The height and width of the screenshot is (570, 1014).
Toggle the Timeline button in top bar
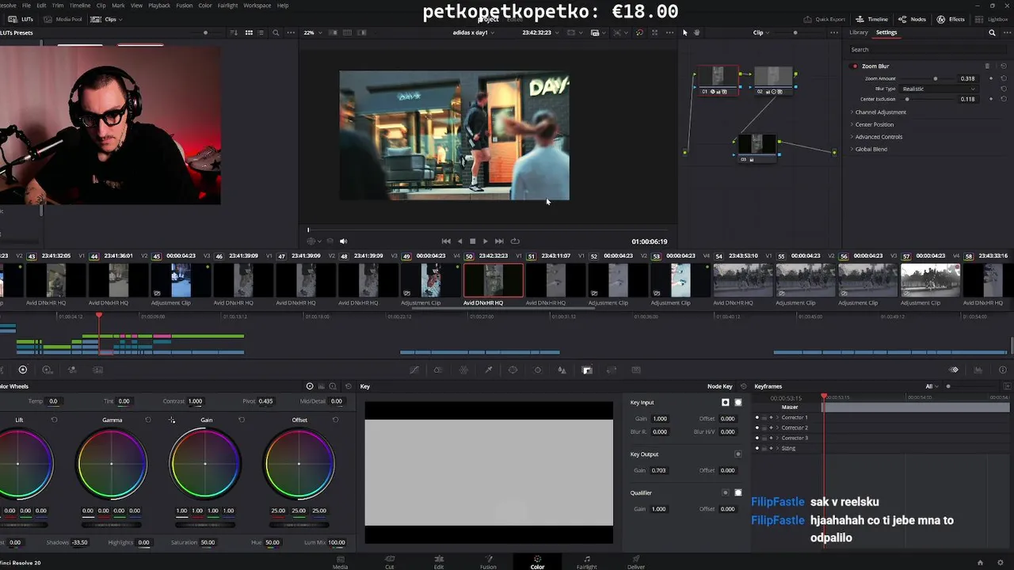point(872,19)
